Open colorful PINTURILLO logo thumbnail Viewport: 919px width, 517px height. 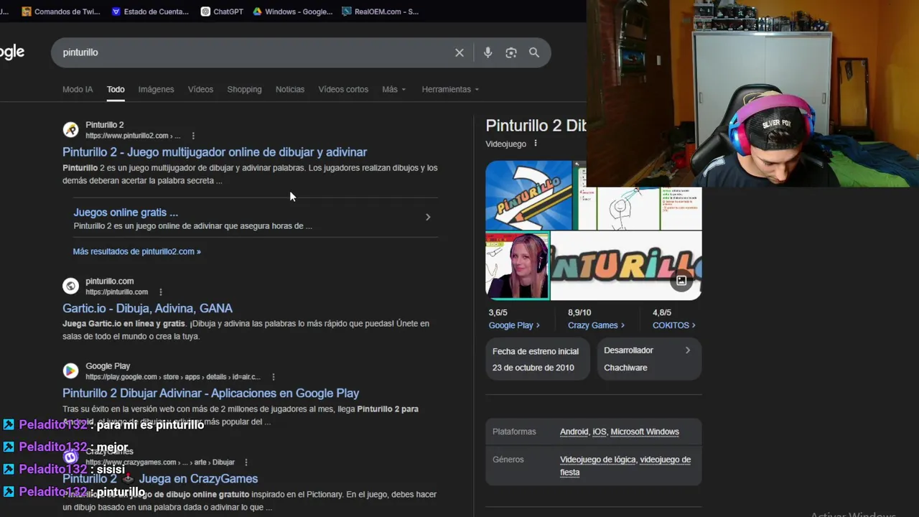[x=626, y=266]
